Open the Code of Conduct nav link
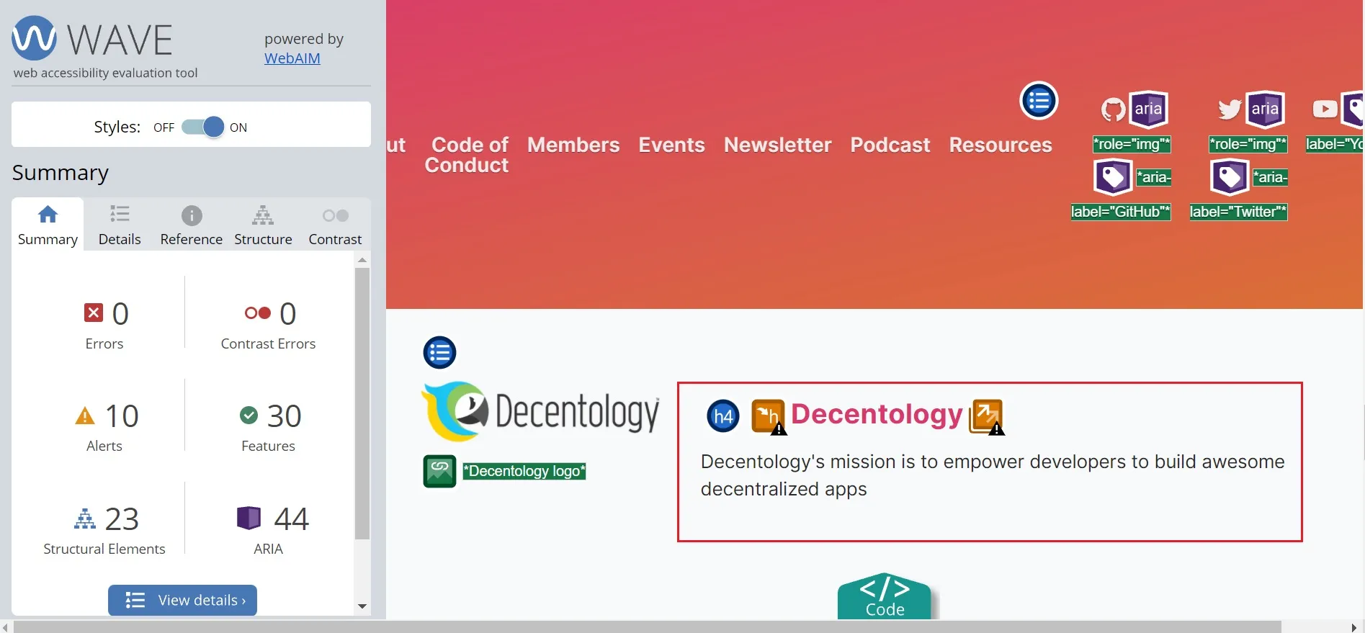Image resolution: width=1365 pixels, height=633 pixels. click(x=467, y=155)
